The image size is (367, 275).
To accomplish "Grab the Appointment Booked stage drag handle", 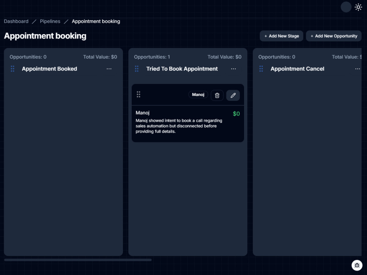I will [12, 69].
